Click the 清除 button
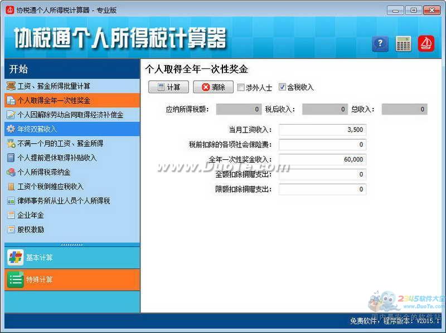Image resolution: width=446 pixels, height=333 pixels. click(x=213, y=87)
